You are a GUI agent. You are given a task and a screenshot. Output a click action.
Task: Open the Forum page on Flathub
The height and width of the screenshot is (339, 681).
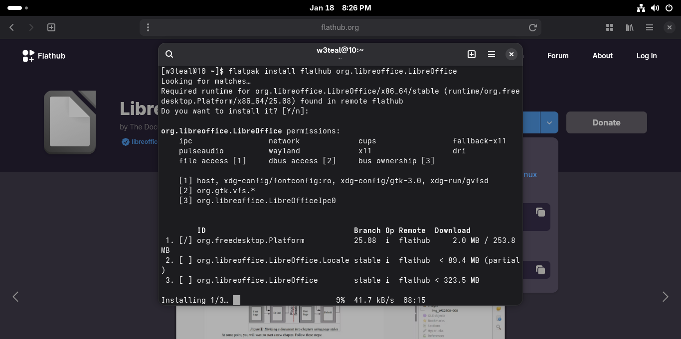(558, 56)
